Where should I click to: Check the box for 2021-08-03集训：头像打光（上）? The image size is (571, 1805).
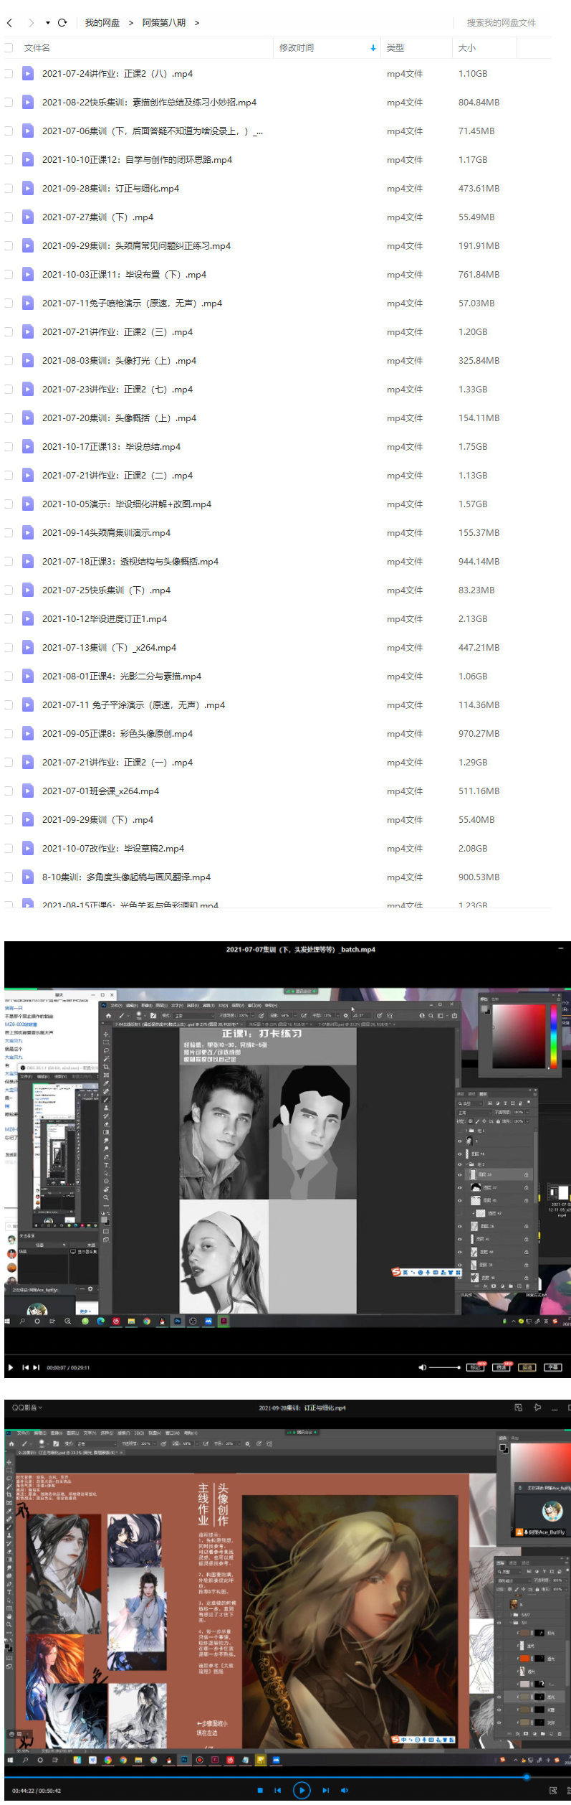9,360
